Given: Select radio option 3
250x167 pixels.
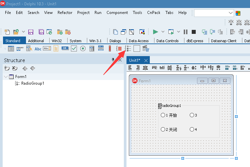Looking at the screenshot, I should tap(193, 115).
